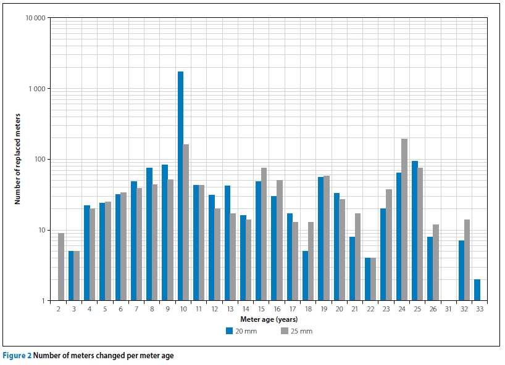505x365 pixels.
Task: Click the tallest blue bar at age 10
Action: click(180, 186)
